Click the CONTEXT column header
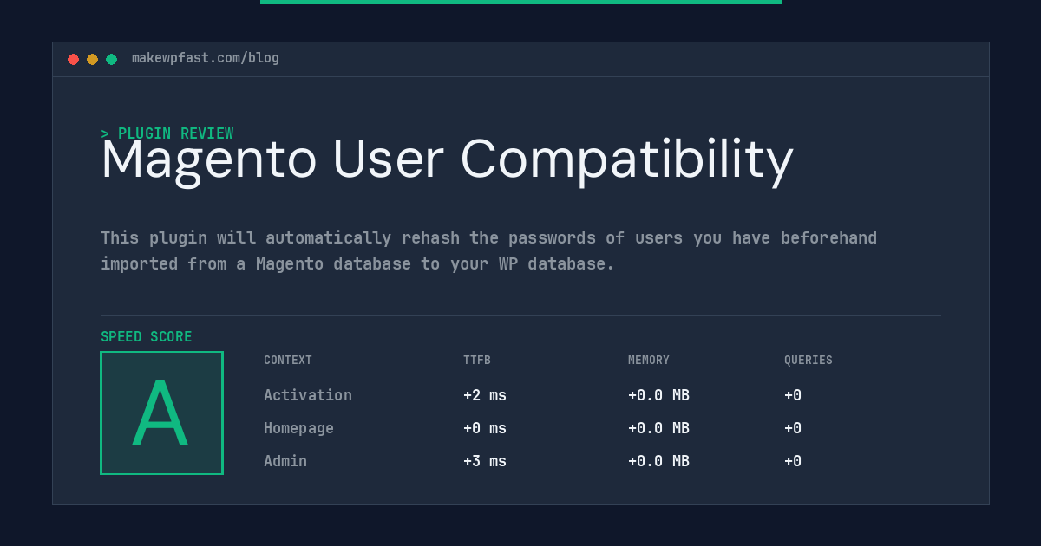Screen dimensions: 1041x546 coord(288,360)
